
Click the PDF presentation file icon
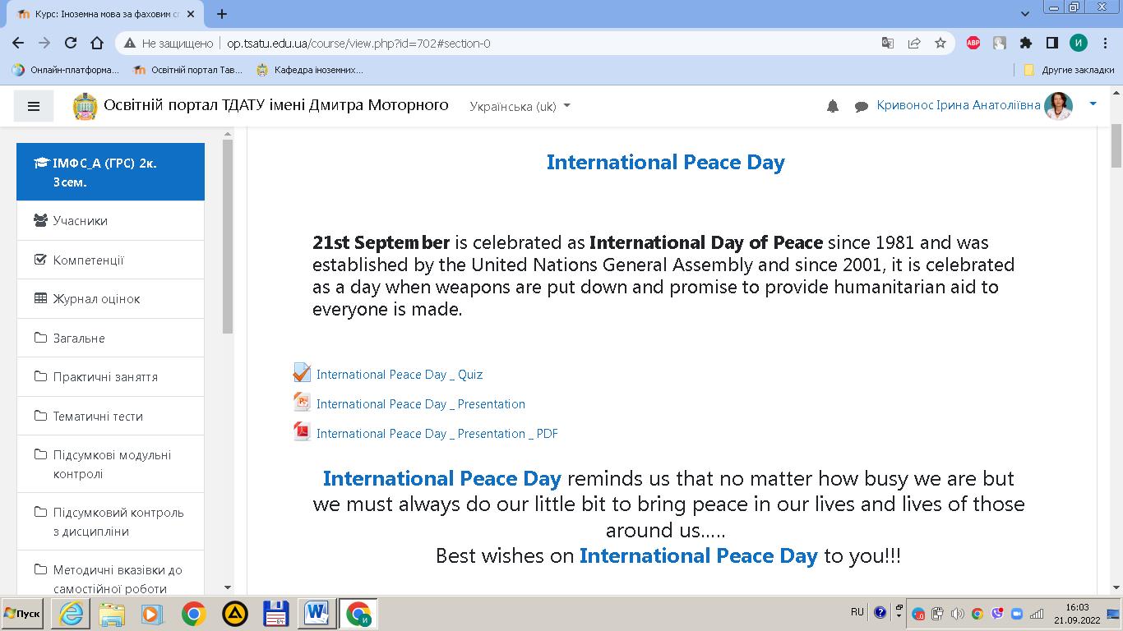pos(302,432)
